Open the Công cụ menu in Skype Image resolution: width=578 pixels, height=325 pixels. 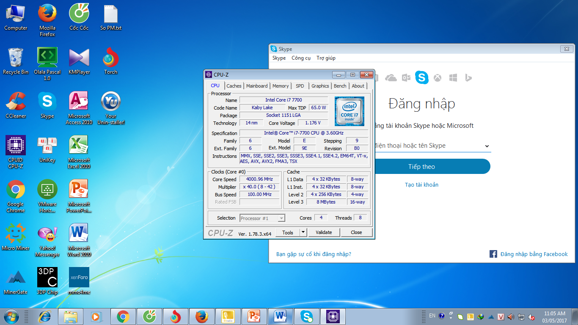301,58
